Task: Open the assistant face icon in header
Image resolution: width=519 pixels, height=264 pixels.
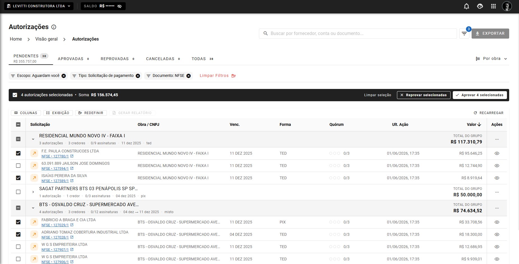Action: point(480,6)
